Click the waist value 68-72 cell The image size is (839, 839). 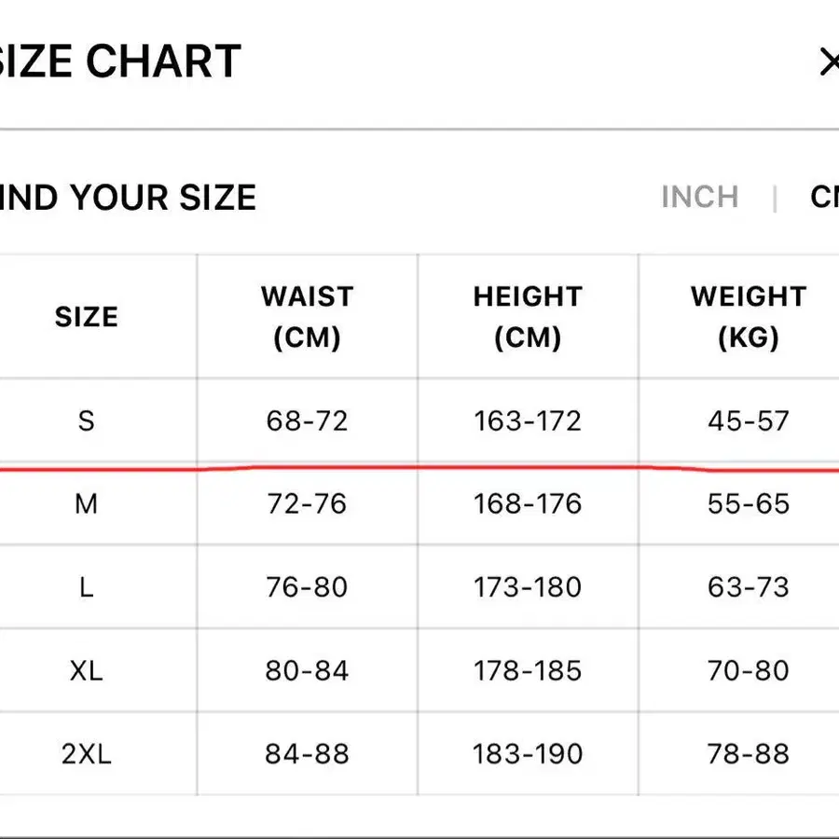[307, 421]
